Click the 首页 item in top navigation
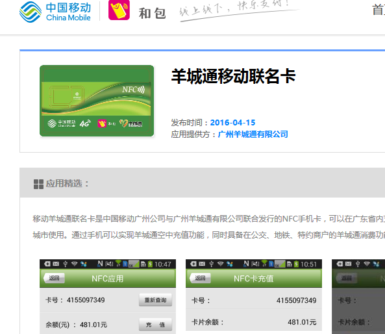Screen dimensions: 385x334 click(379, 10)
